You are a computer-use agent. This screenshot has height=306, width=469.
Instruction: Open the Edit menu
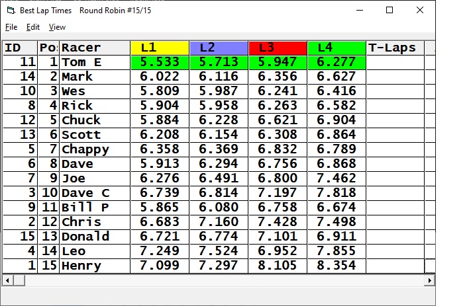tap(33, 27)
